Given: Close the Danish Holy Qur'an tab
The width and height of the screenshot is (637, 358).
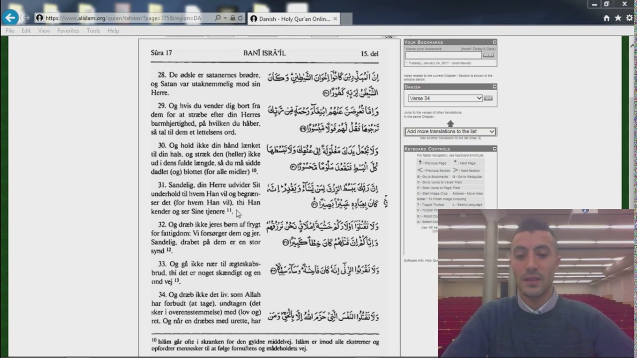Looking at the screenshot, I should [x=335, y=19].
